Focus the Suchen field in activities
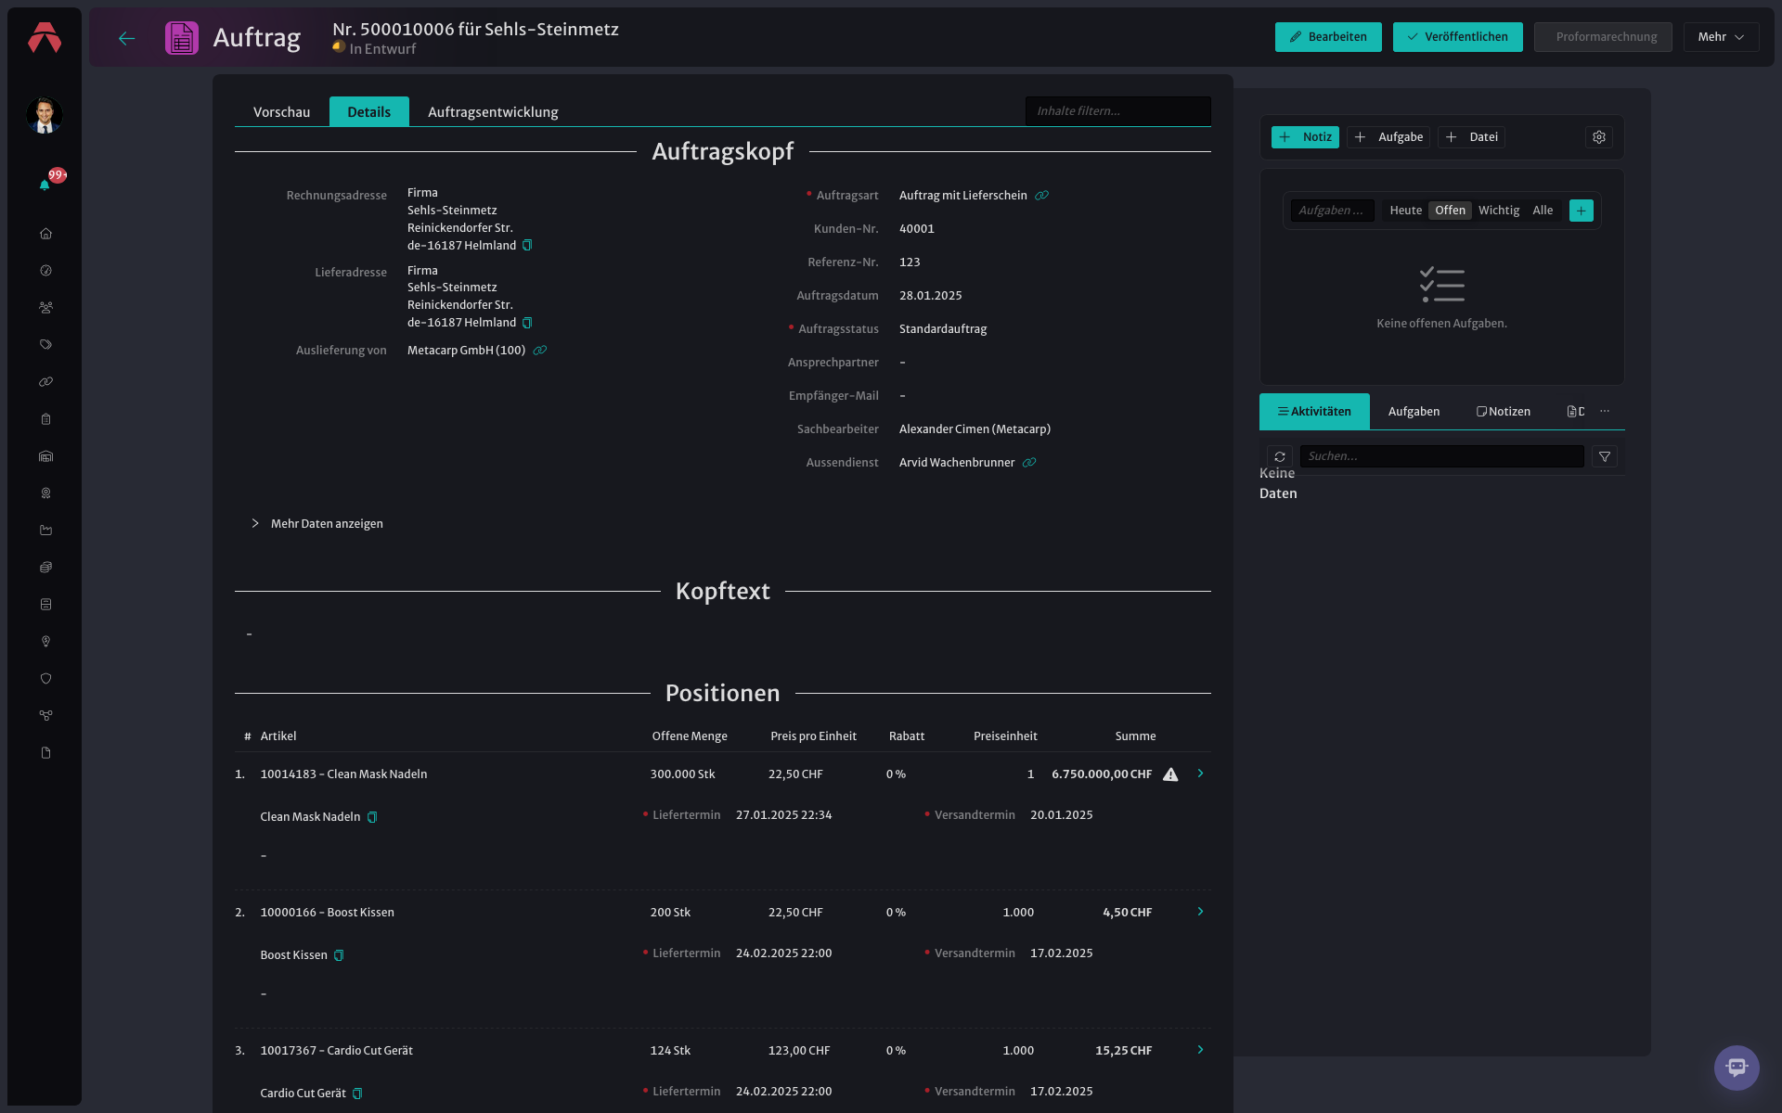 coord(1442,456)
